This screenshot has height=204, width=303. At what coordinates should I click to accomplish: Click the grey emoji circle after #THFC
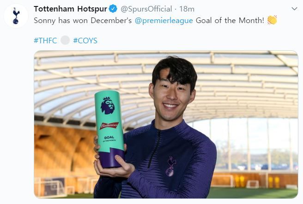click(x=65, y=40)
